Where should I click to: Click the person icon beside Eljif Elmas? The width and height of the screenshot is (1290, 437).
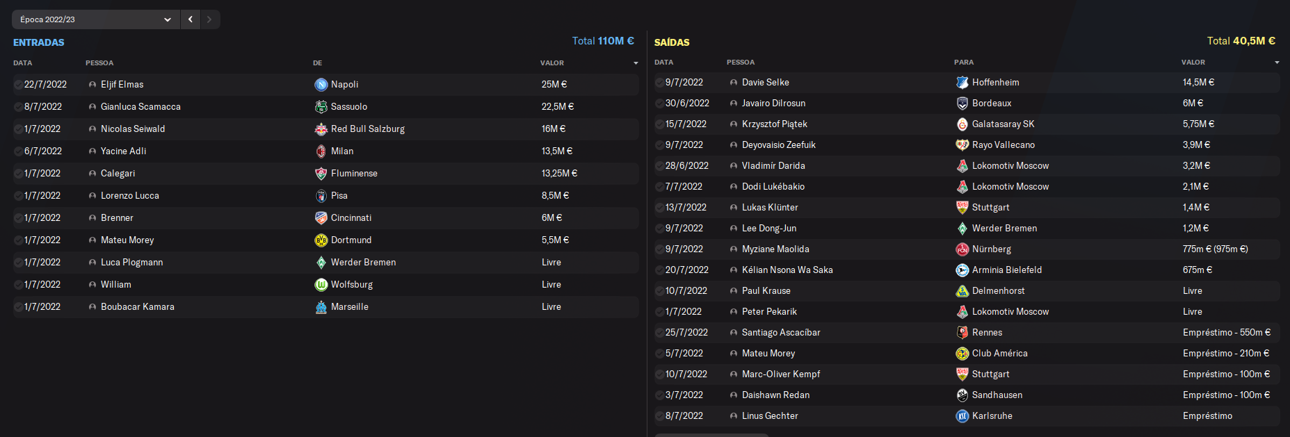[x=92, y=85]
